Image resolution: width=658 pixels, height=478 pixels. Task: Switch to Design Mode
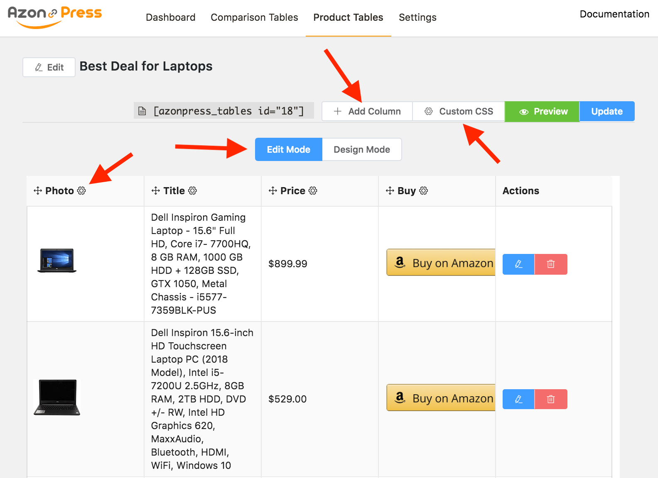(361, 149)
